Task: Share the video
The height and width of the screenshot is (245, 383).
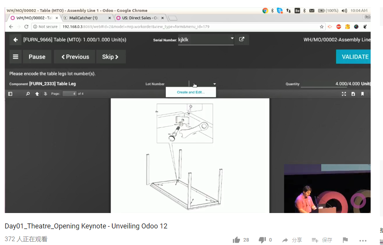Action: [292, 240]
